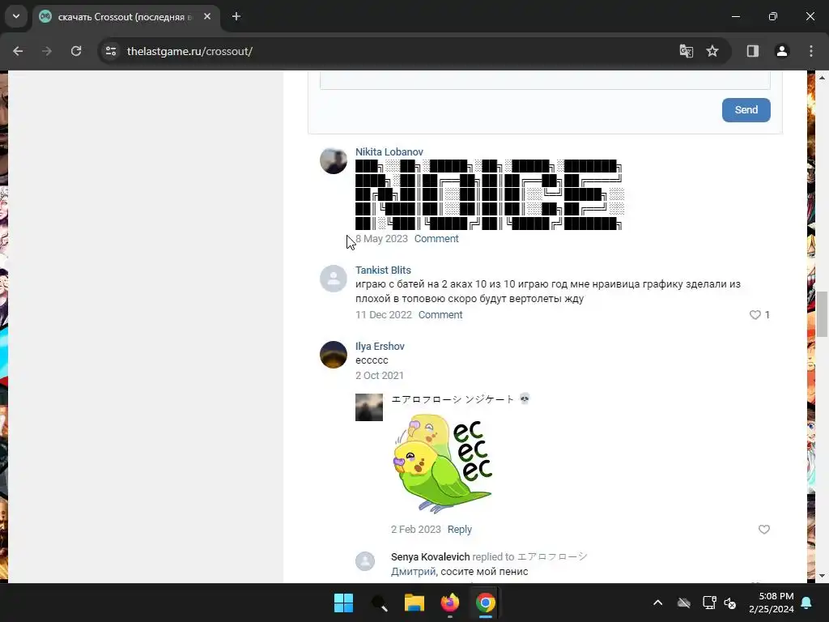The width and height of the screenshot is (829, 622).
Task: Click Nikita Lobanov's avatar
Action: [334, 161]
